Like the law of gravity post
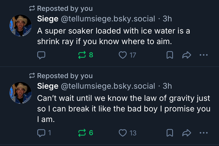 point(122,133)
